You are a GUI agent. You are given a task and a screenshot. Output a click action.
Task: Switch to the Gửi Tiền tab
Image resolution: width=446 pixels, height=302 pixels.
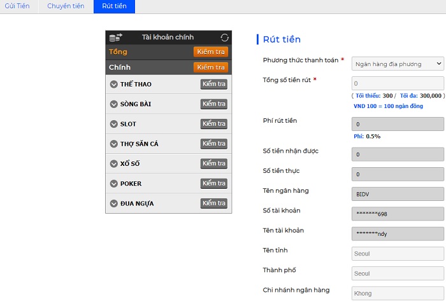19,6
